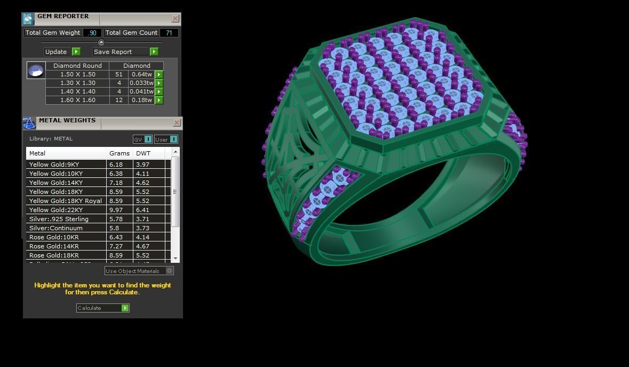Toggle Use Object Materials option
Image resolution: width=629 pixels, height=367 pixels.
pyautogui.click(x=169, y=271)
